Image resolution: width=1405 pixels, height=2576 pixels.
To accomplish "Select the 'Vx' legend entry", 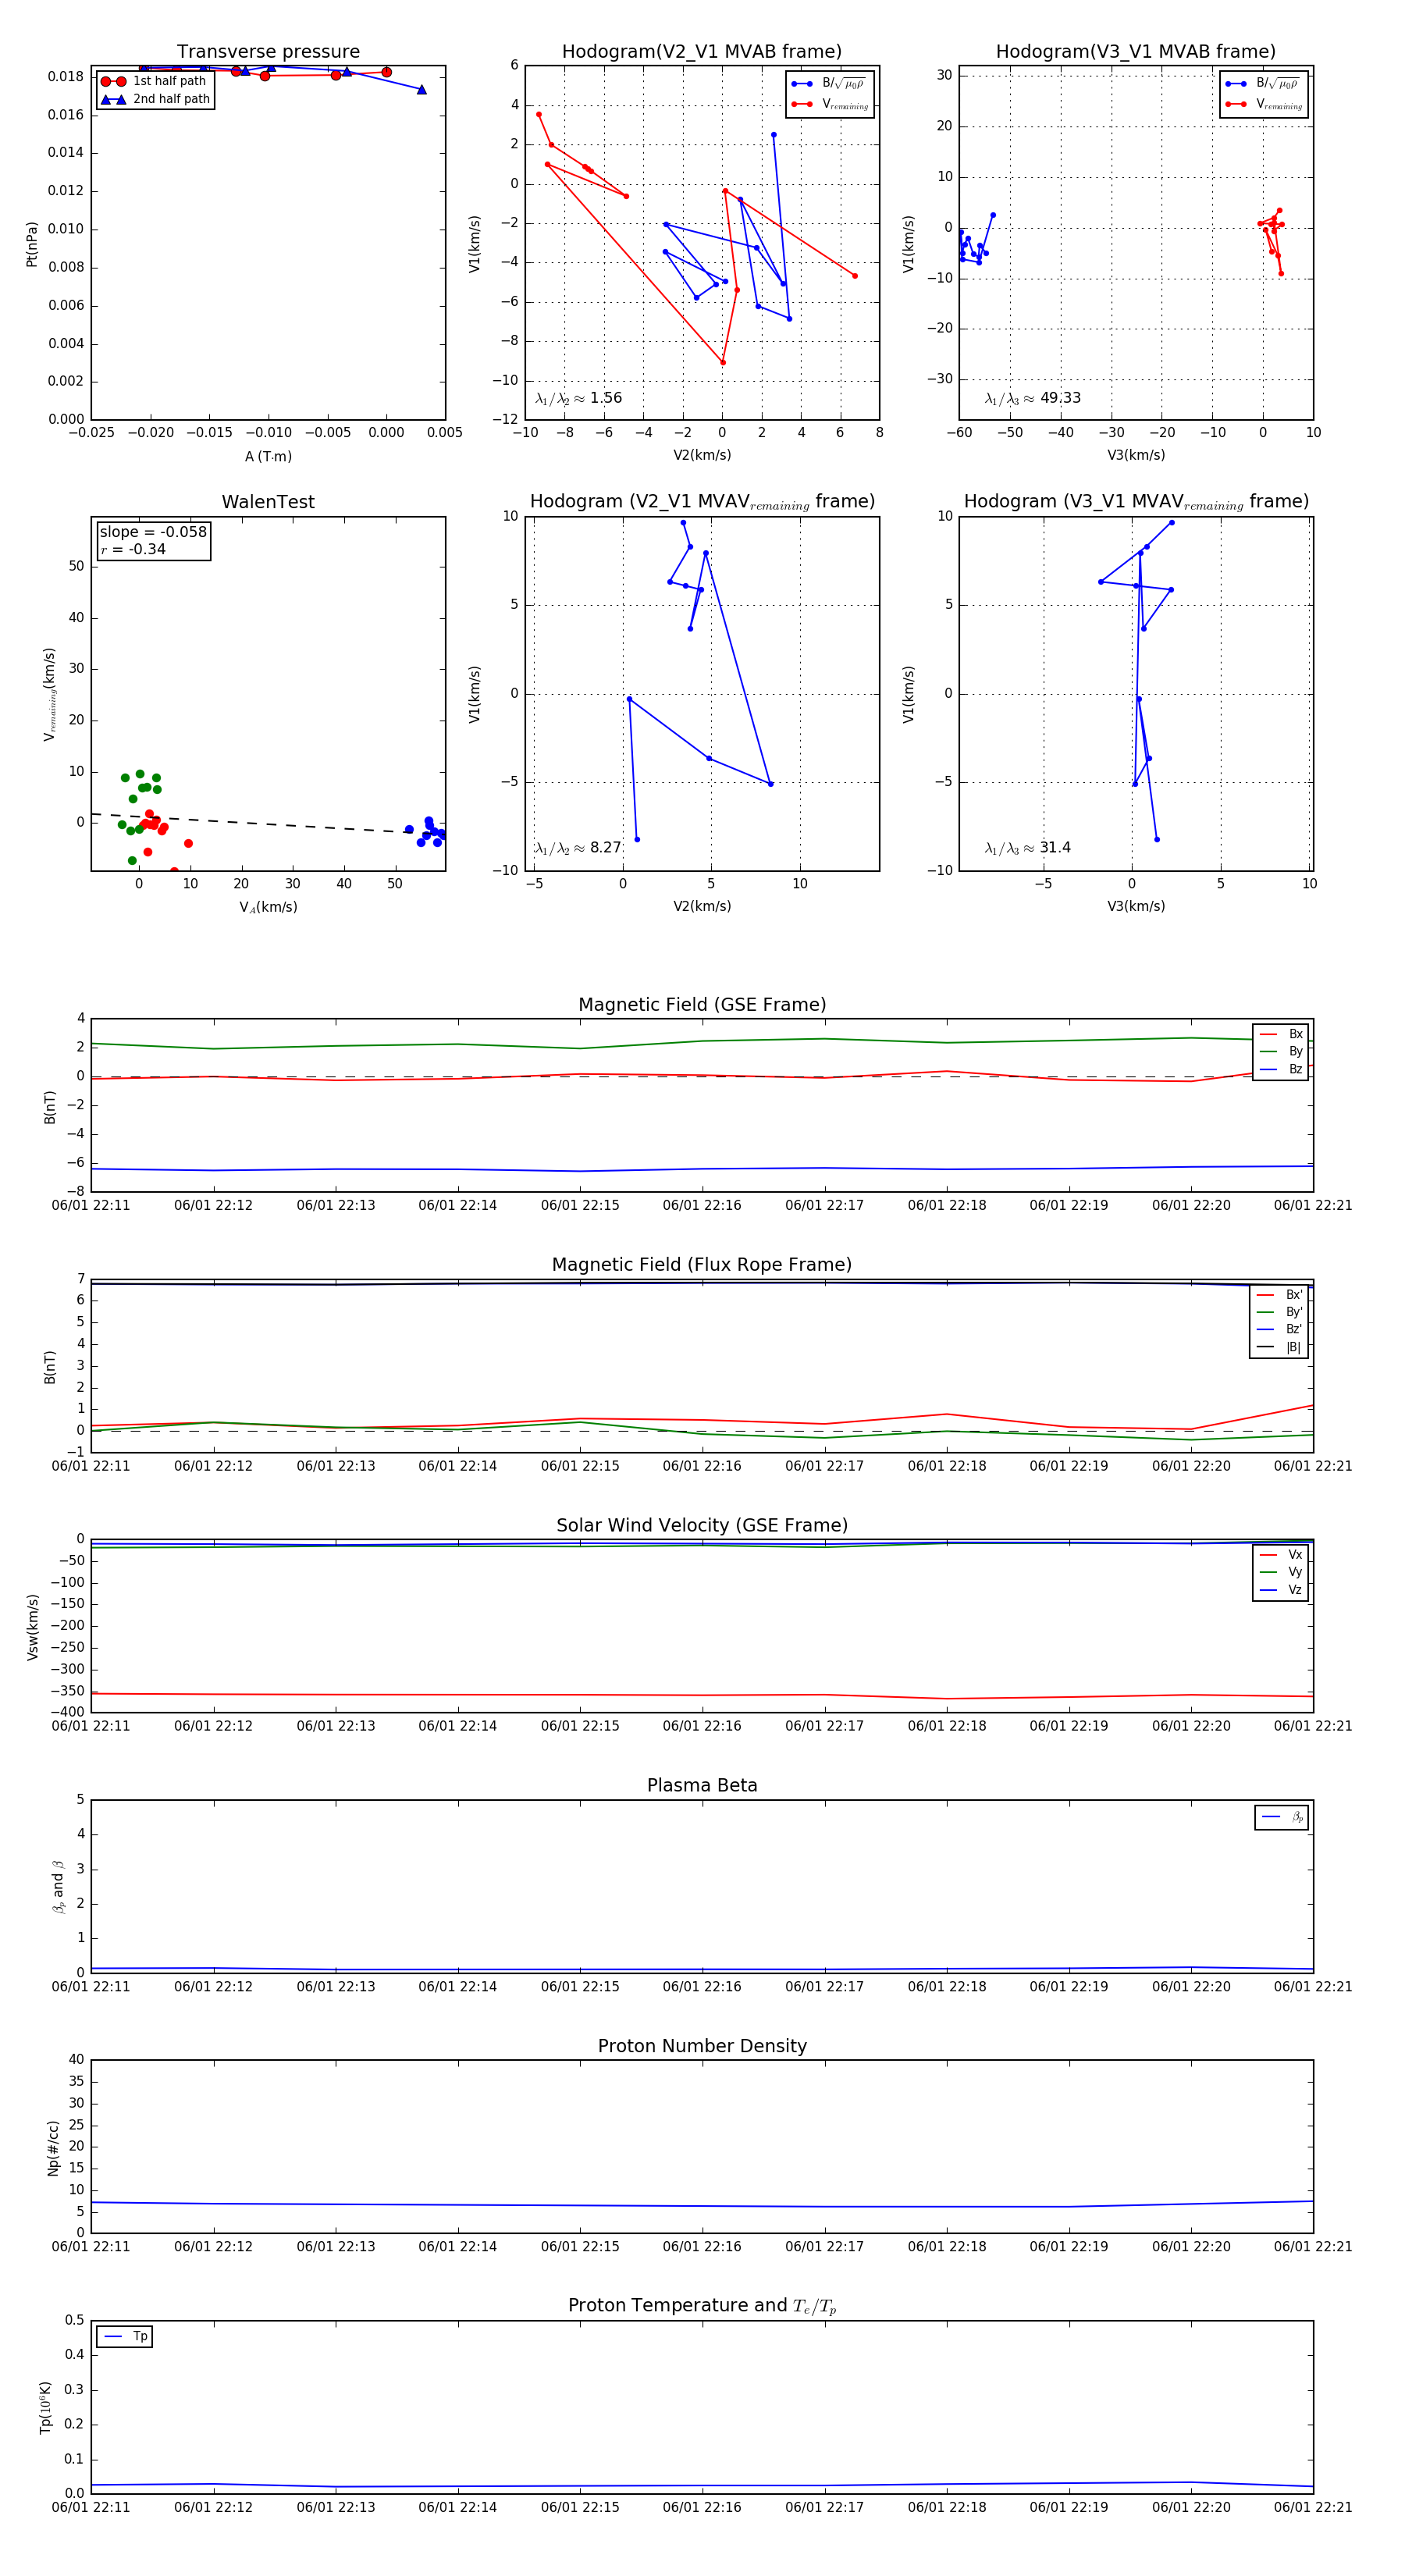I will 1281,1554.
